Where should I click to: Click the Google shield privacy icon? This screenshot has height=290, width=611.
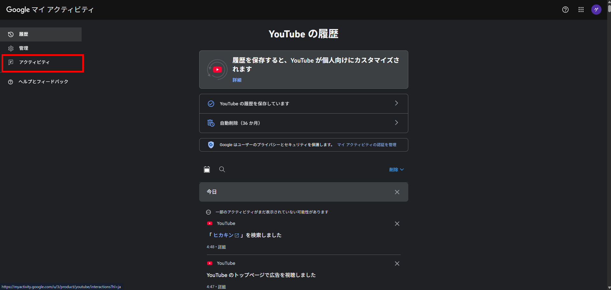[x=211, y=145]
